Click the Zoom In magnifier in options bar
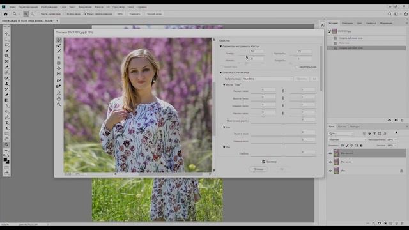The height and width of the screenshot is (230, 409). [26, 14]
